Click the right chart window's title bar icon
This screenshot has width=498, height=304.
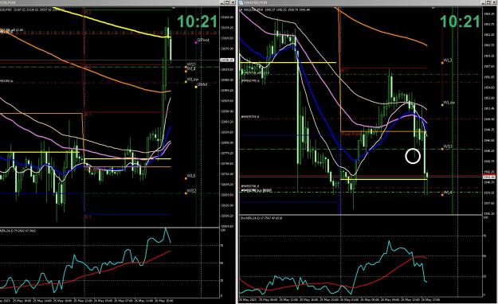241,2
